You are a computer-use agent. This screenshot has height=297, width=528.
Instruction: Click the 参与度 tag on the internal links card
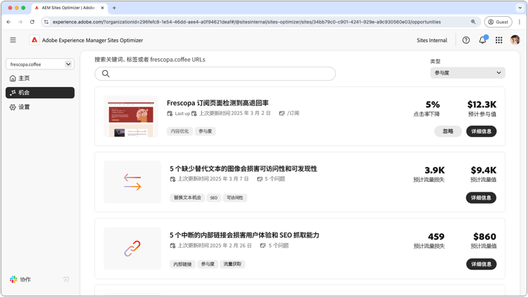coord(208,264)
